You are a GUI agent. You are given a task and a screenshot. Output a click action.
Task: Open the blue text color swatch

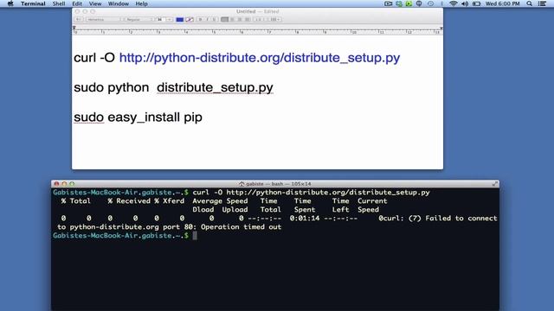pyautogui.click(x=180, y=19)
